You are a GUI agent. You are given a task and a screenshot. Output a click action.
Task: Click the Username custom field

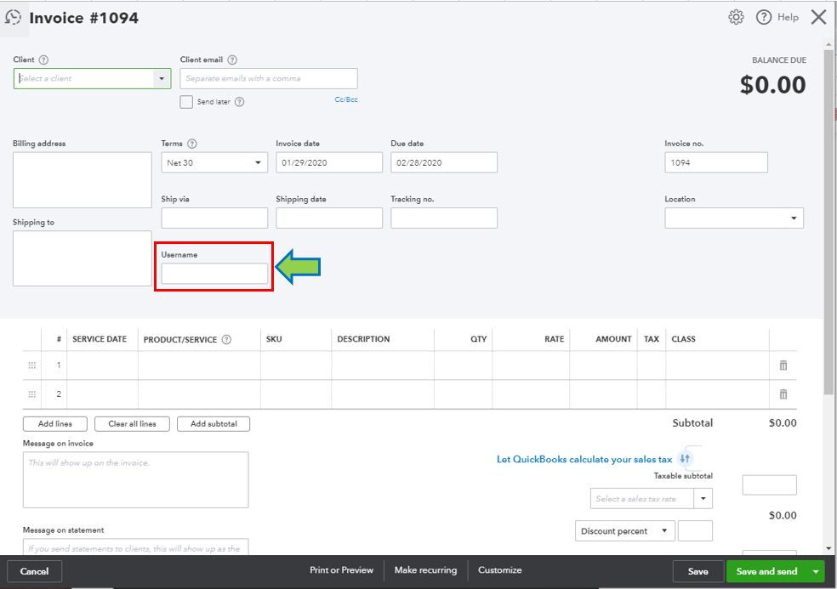coord(214,274)
